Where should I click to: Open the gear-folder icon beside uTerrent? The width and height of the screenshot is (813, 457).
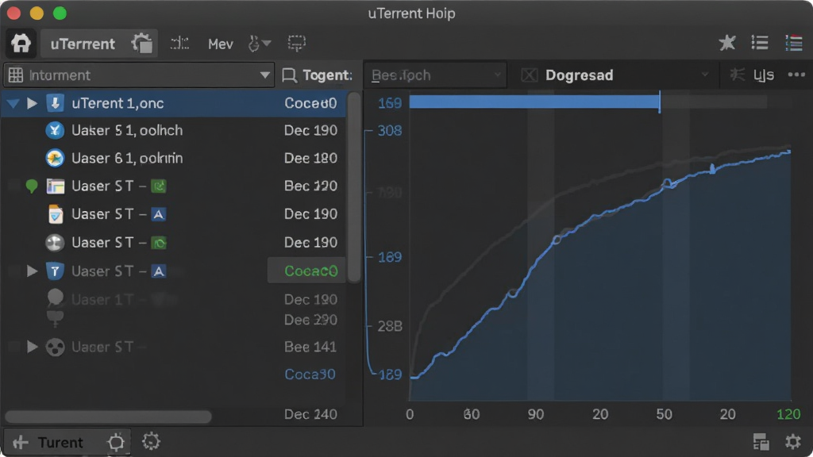141,43
